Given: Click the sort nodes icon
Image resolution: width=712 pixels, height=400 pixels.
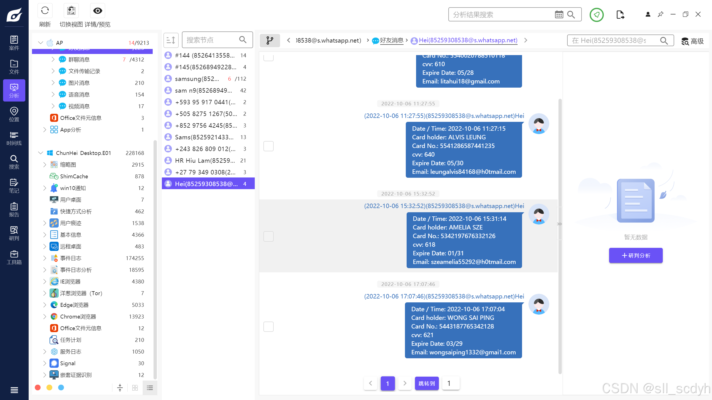Looking at the screenshot, I should pos(171,40).
